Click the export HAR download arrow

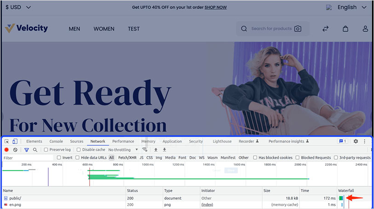164,150
